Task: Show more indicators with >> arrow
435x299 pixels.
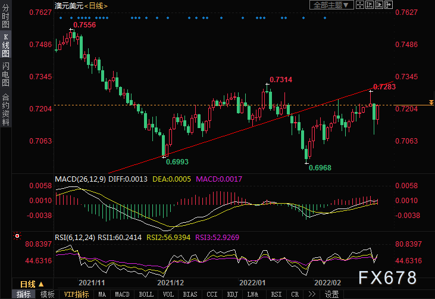Action: [312, 294]
